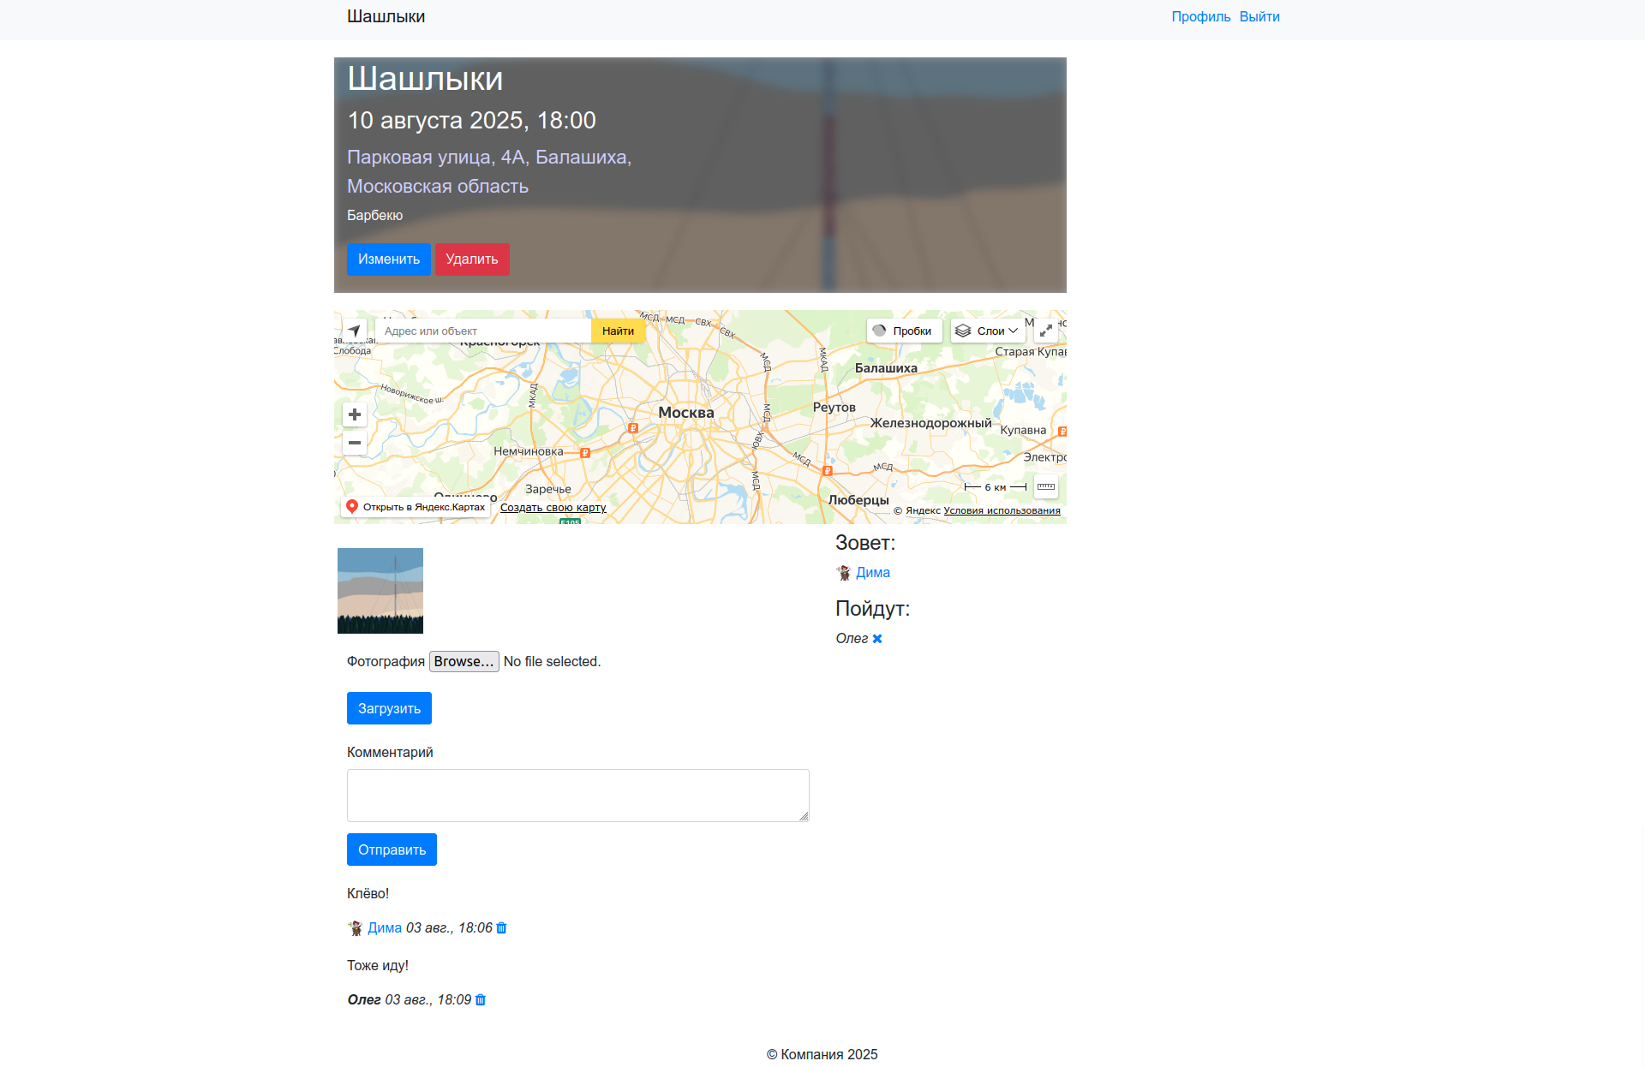This screenshot has width=1645, height=1067.
Task: Open the Слои layers dropdown
Action: [x=988, y=331]
